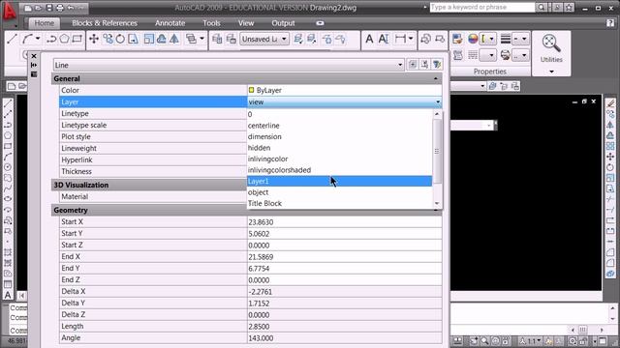
Task: Close the Properties palette
Action: coord(34,56)
